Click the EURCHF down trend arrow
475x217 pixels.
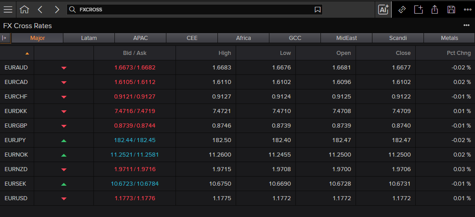pyautogui.click(x=64, y=97)
